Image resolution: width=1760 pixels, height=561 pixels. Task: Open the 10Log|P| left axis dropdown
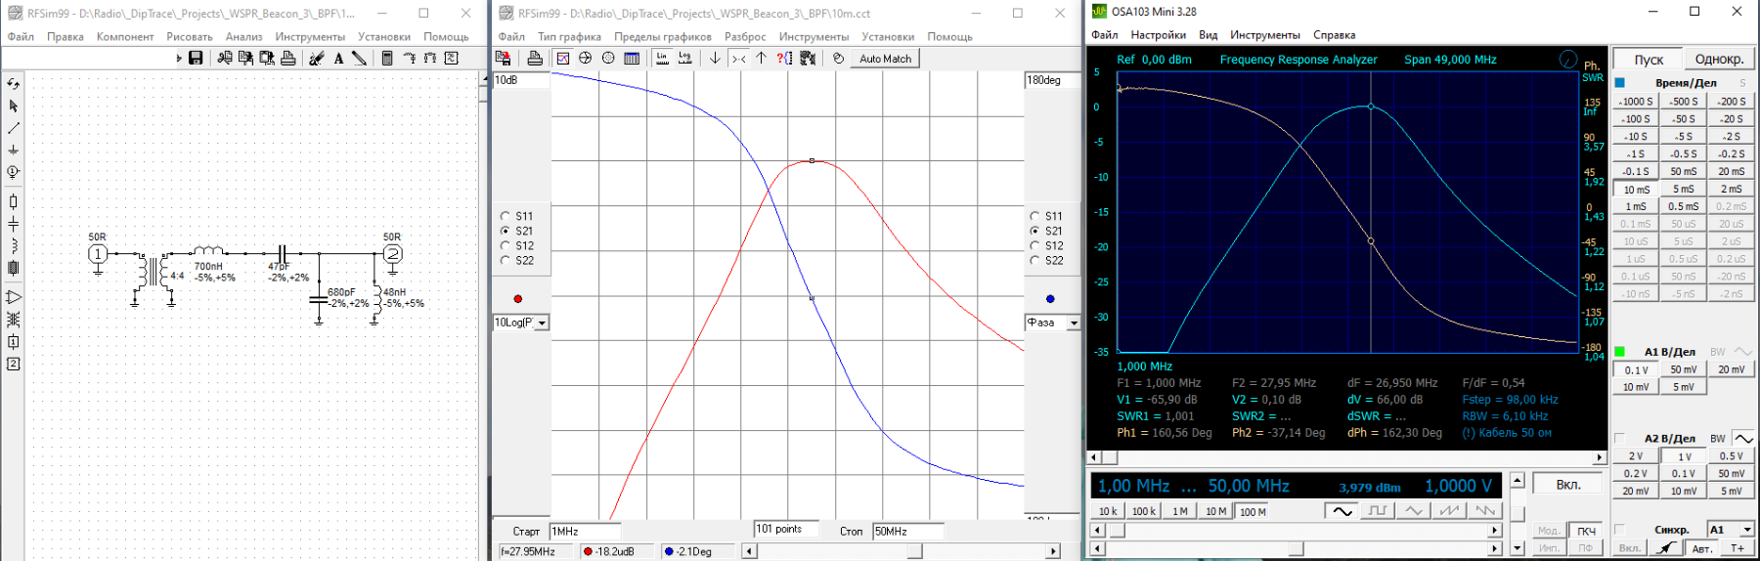[x=542, y=323]
